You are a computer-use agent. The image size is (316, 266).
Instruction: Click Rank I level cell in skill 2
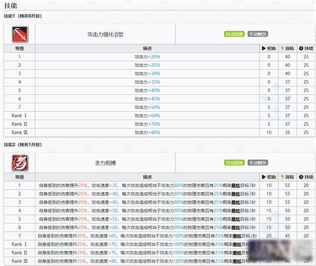pyautogui.click(x=19, y=244)
